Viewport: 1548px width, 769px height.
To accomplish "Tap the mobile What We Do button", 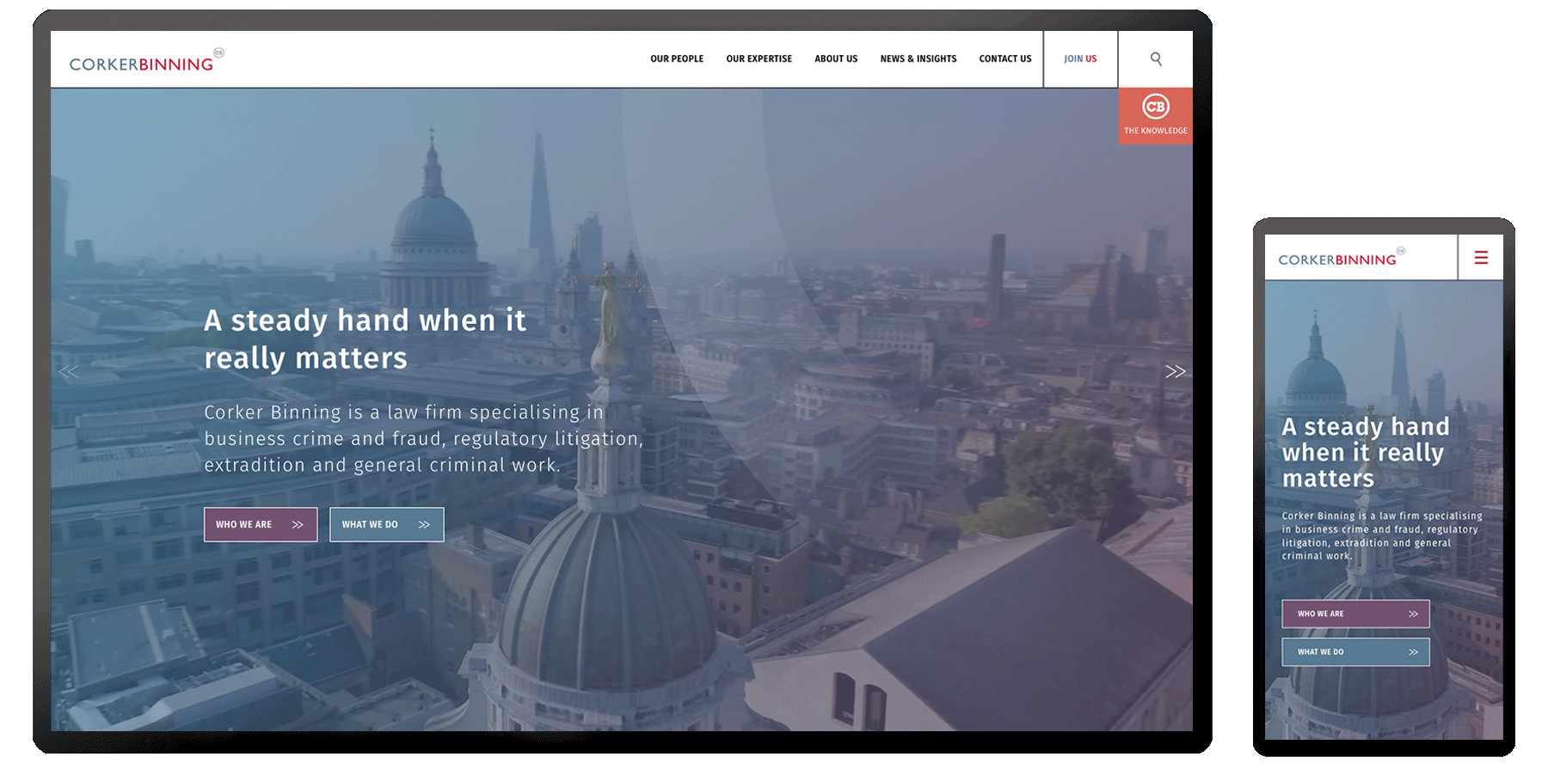I will coord(1355,652).
